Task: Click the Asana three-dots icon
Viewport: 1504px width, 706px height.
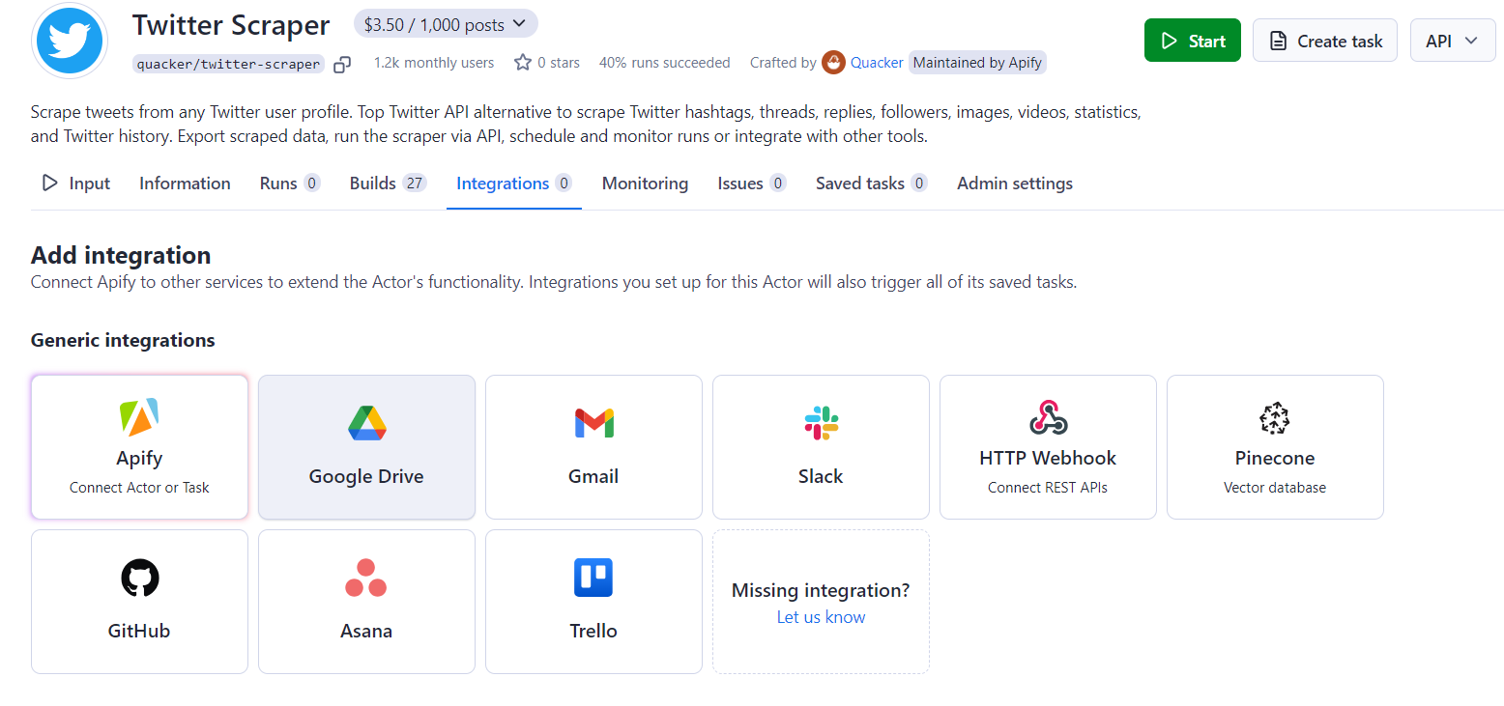Action: pos(366,578)
